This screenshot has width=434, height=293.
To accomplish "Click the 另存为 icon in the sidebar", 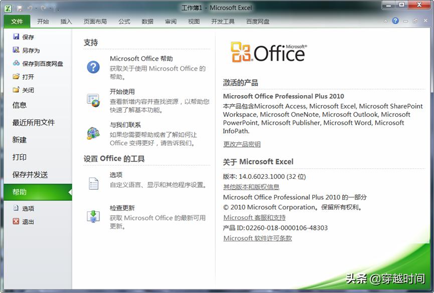I will 17,50.
